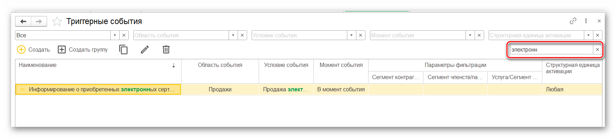The height and width of the screenshot is (138, 616).
Task: Copy the selected item with the duplicate icon
Action: (x=124, y=49)
